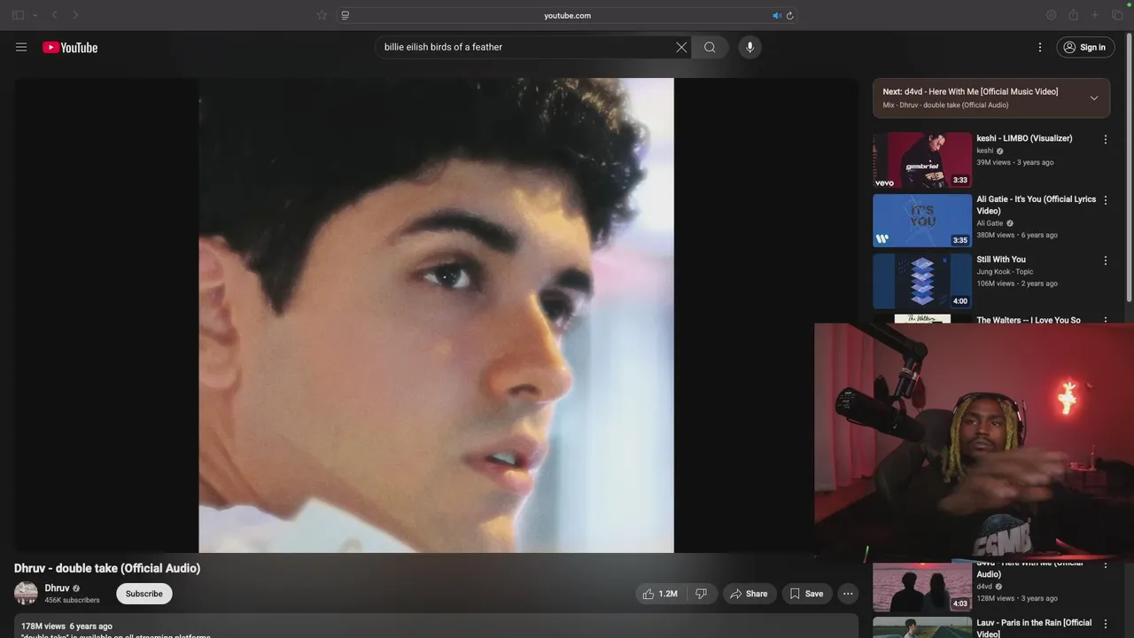Viewport: 1134px width, 638px height.
Task: Open the YouTube guide hamburger menu
Action: pos(21,47)
